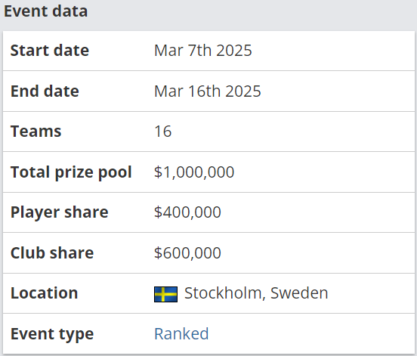Screen dimensions: 417x356
Task: Open the Ranked event type link
Action: (x=181, y=333)
